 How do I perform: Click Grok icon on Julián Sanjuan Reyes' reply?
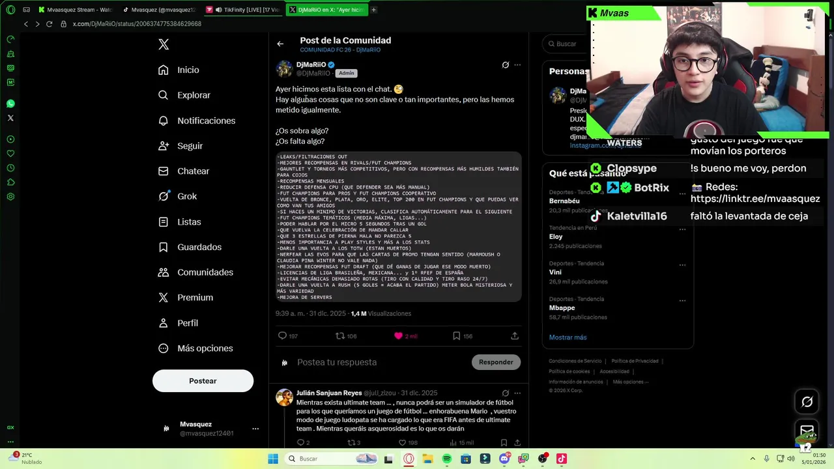point(505,393)
